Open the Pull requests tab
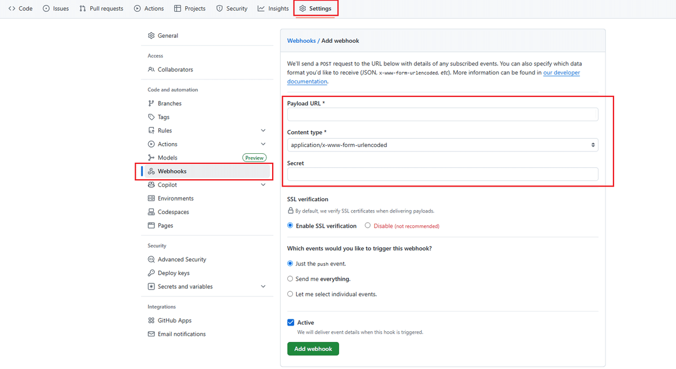 pyautogui.click(x=101, y=8)
